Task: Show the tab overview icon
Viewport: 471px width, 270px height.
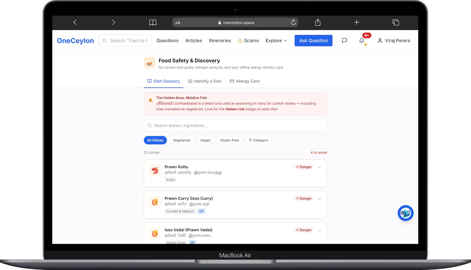Action: coord(396,22)
